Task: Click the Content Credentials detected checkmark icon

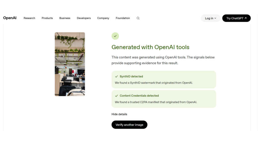Action: (116, 96)
